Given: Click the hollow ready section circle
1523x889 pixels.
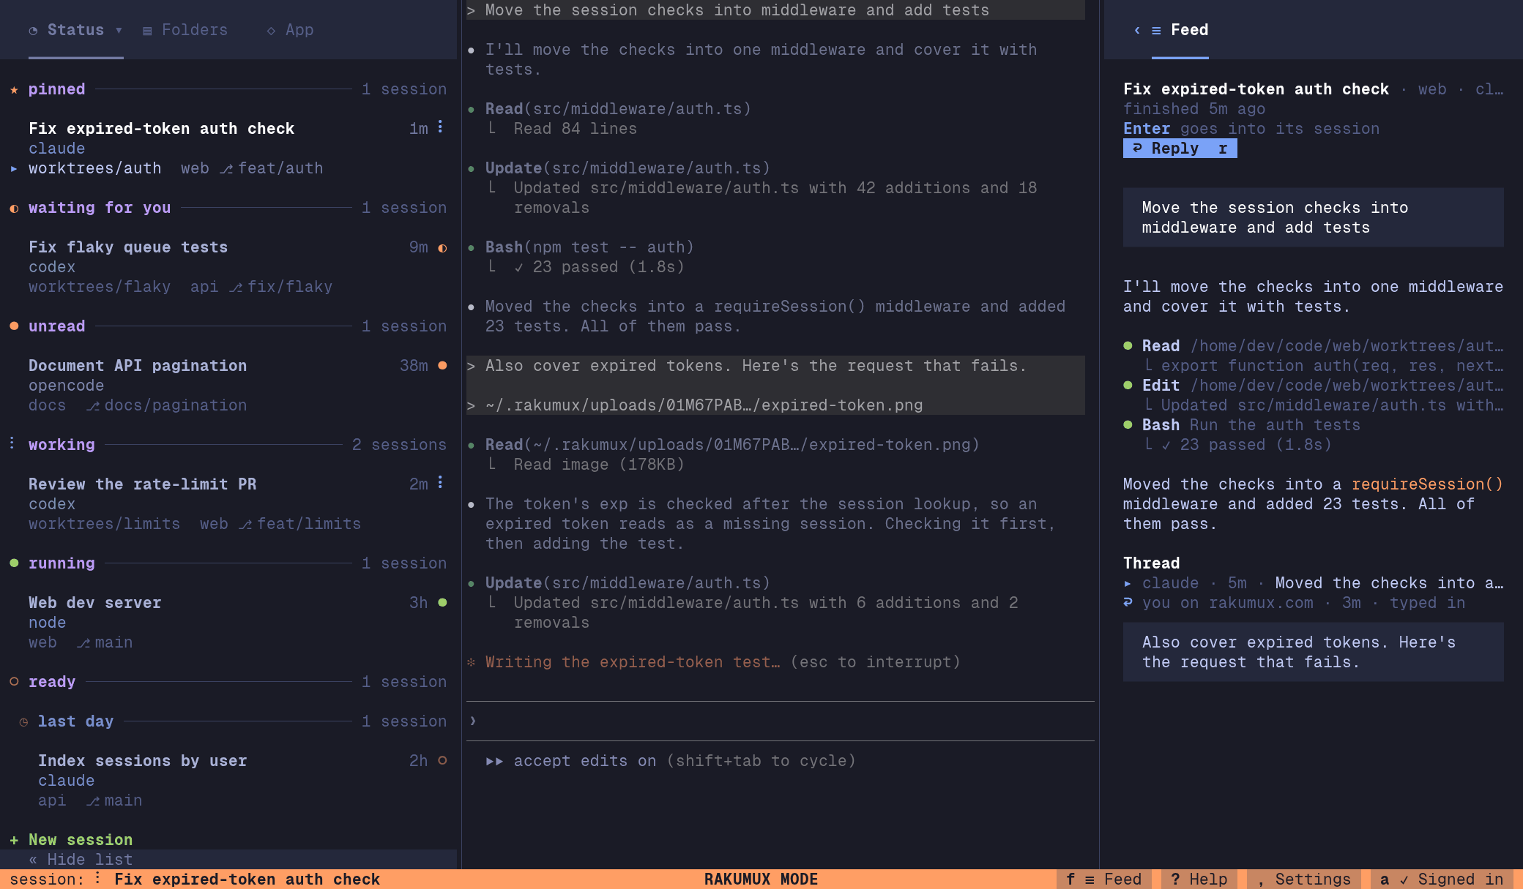Looking at the screenshot, I should (14, 682).
